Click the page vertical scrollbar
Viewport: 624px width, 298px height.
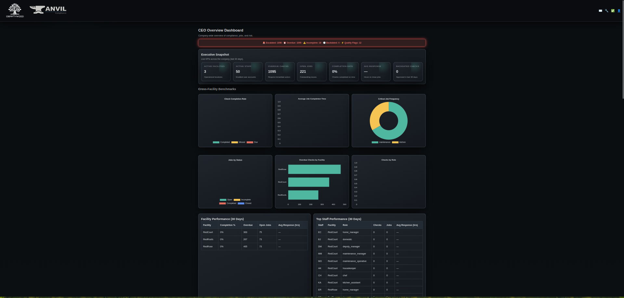point(622,49)
